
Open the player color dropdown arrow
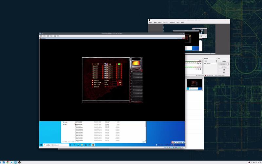tap(121, 64)
